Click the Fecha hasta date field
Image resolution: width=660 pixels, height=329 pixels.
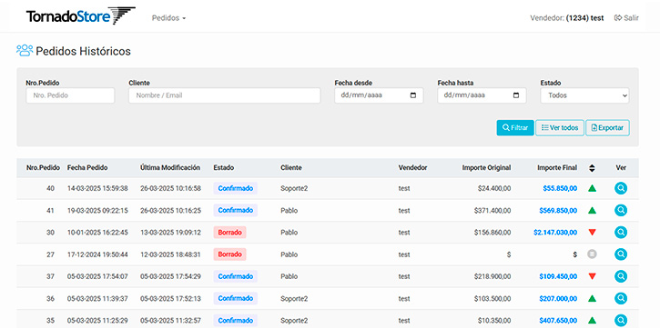point(482,95)
